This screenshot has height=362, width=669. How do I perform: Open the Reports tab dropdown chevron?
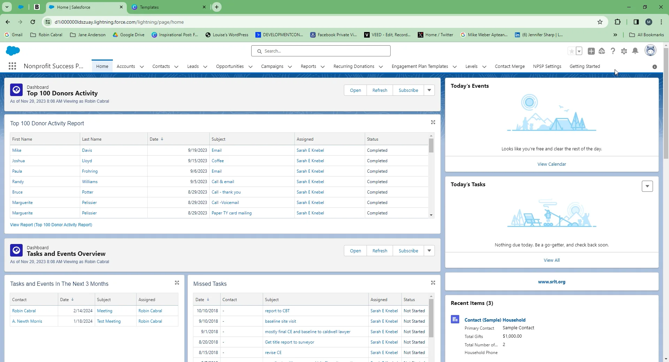point(323,67)
